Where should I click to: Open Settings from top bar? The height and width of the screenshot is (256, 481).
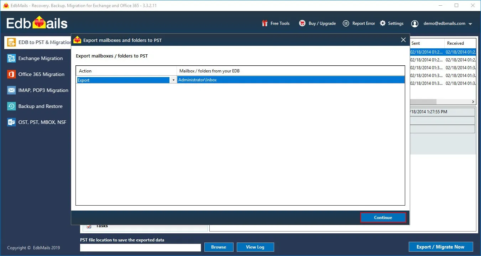[396, 23]
